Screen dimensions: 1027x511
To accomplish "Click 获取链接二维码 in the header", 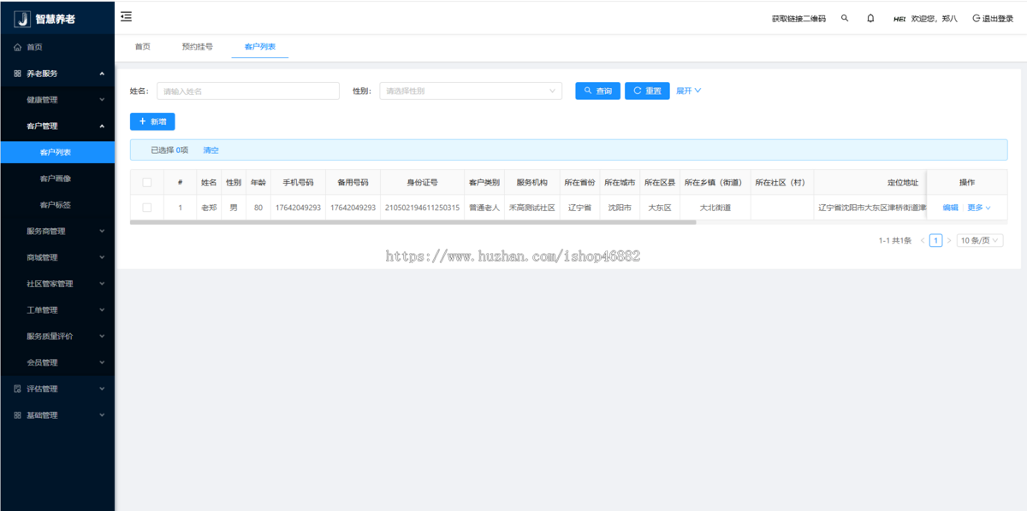I will pos(798,19).
